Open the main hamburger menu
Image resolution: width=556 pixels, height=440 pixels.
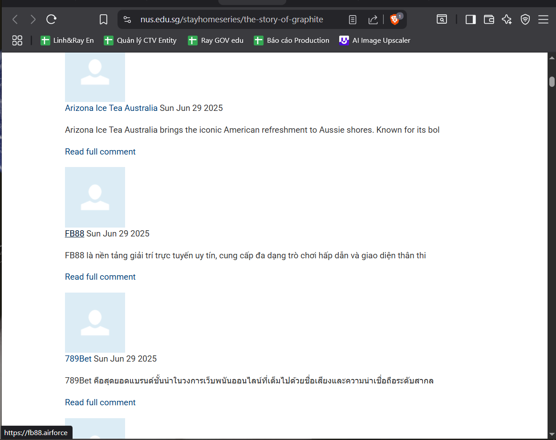coord(543,19)
